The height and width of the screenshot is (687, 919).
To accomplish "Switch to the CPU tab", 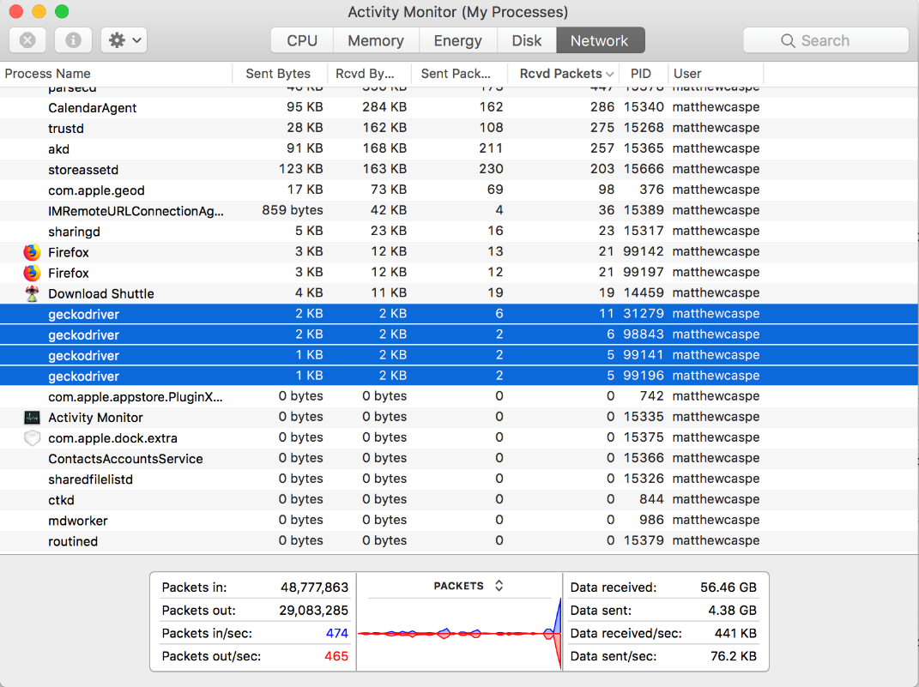I will [x=302, y=40].
